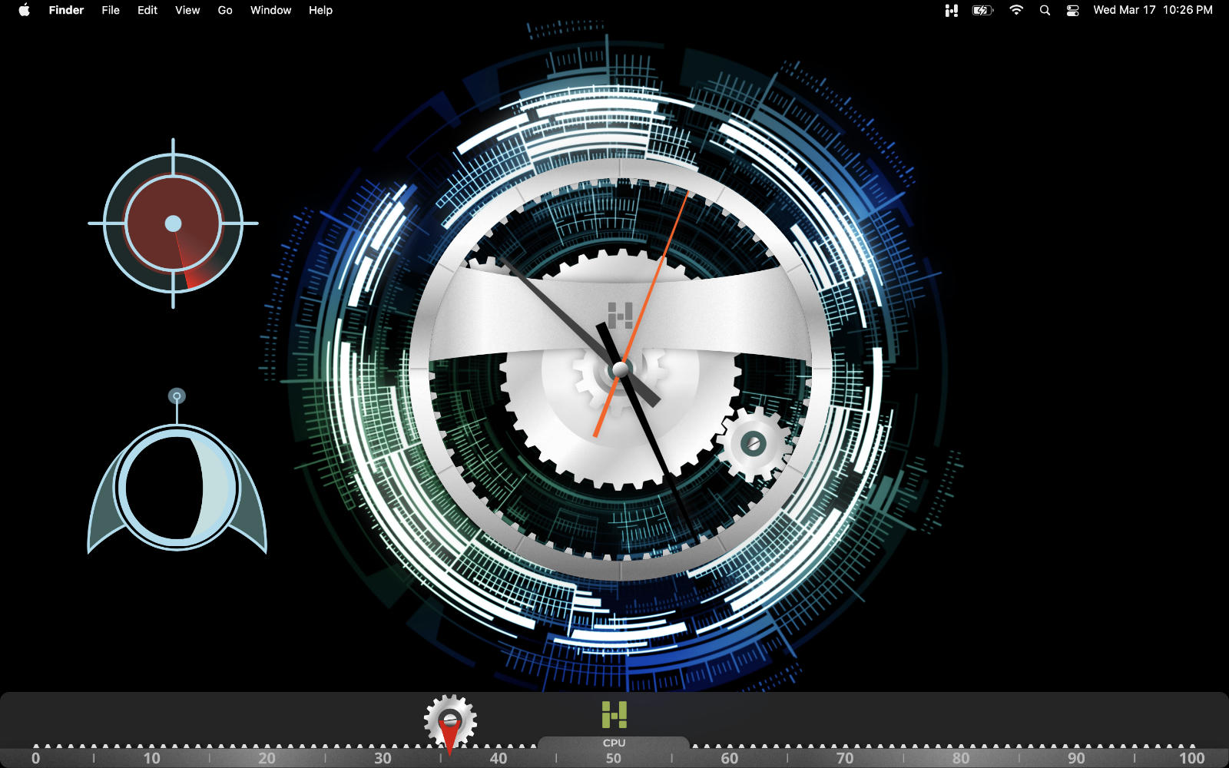1229x768 pixels.
Task: Click the 40 mark on the ruler
Action: coord(499,758)
